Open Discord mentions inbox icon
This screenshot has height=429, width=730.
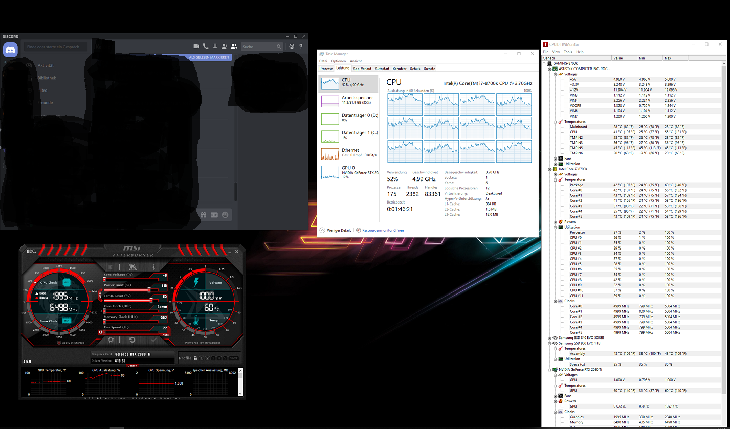tap(292, 47)
